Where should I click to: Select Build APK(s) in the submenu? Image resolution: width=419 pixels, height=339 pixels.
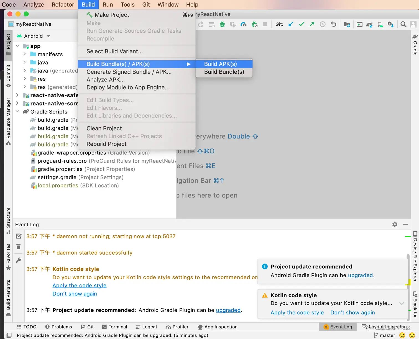[224, 64]
